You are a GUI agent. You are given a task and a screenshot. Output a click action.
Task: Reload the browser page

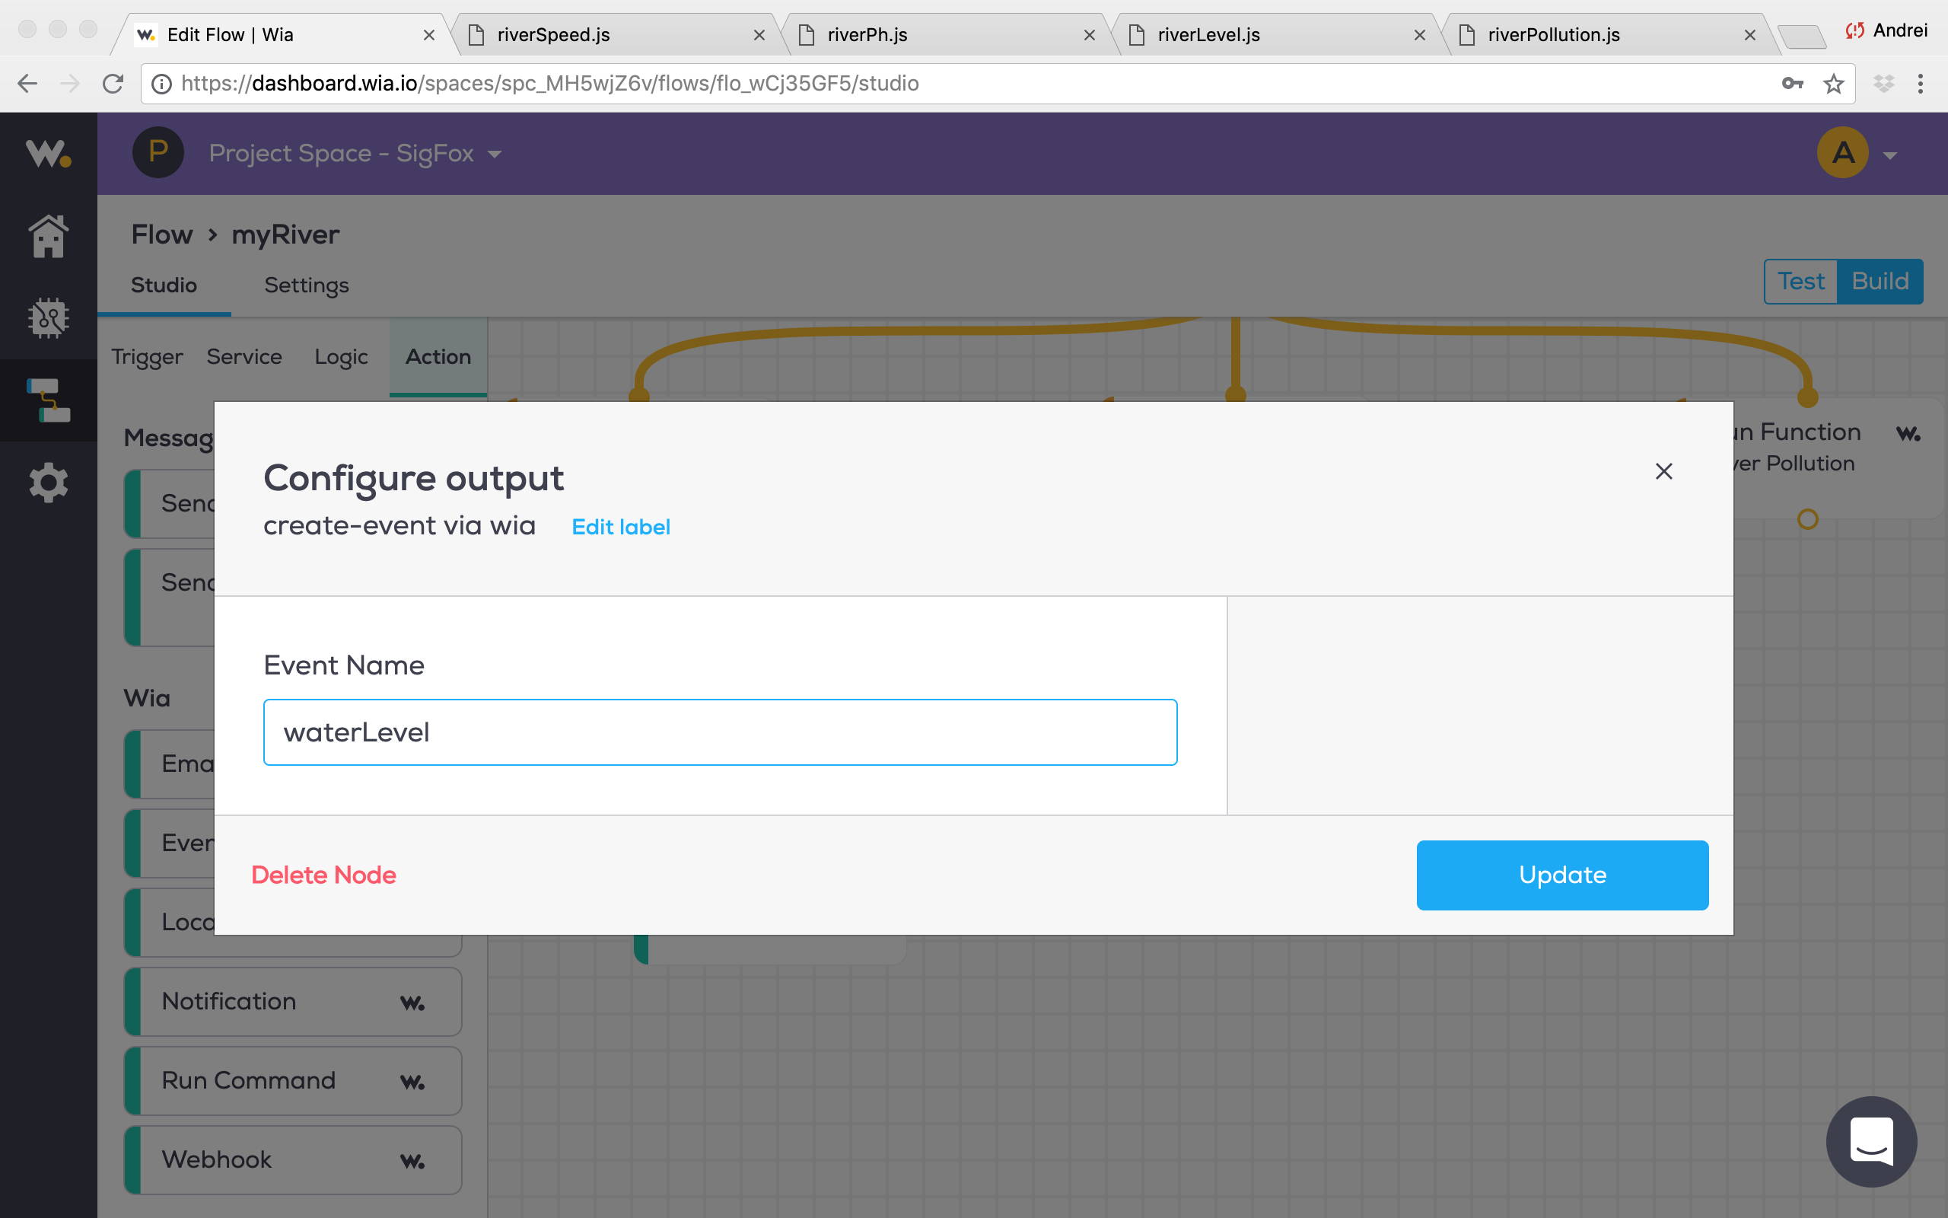tap(113, 84)
